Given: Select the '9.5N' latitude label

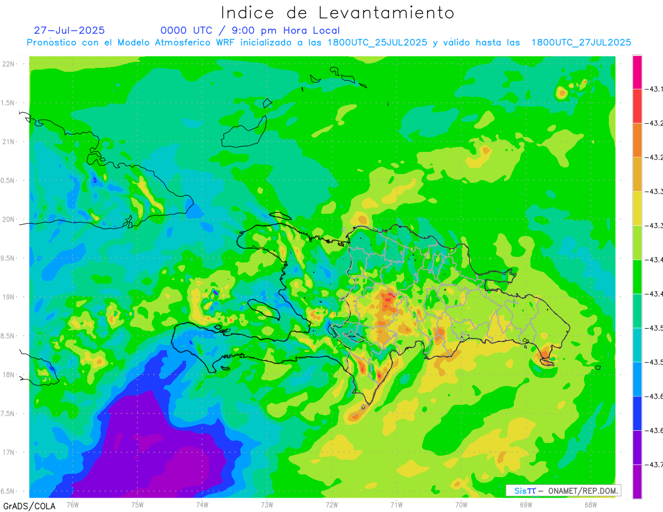Looking at the screenshot, I should 8,258.
